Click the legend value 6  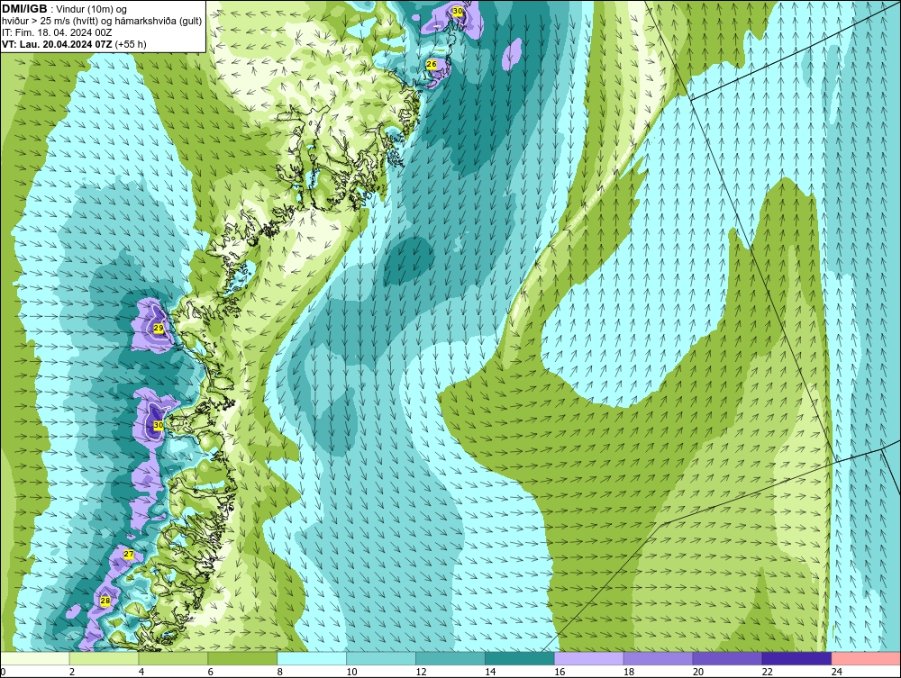pos(210,672)
